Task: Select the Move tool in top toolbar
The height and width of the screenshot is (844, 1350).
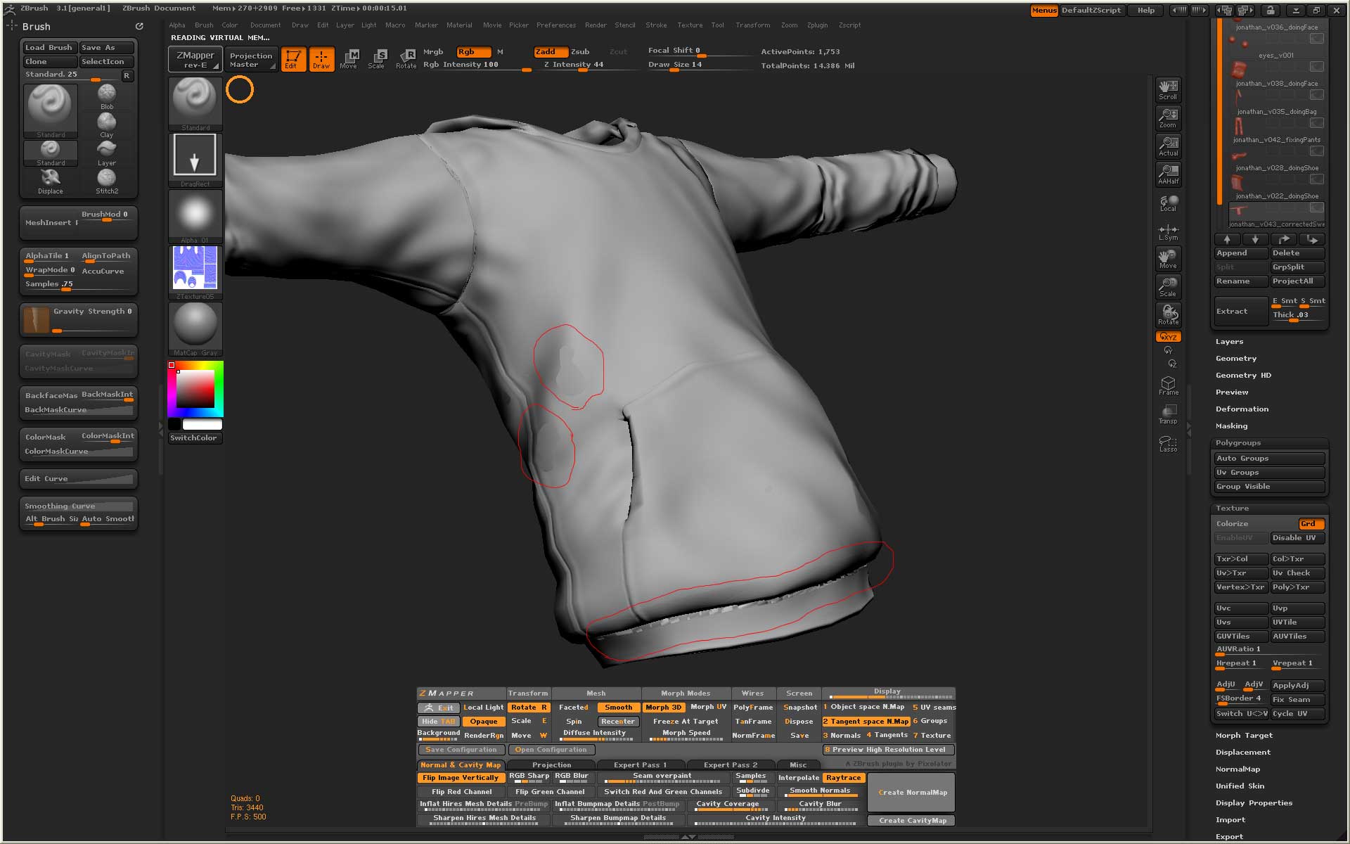Action: [x=349, y=58]
